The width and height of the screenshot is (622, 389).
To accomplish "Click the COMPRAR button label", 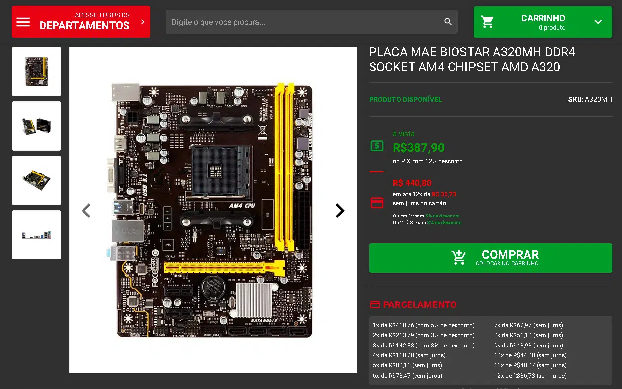I will click(x=510, y=255).
